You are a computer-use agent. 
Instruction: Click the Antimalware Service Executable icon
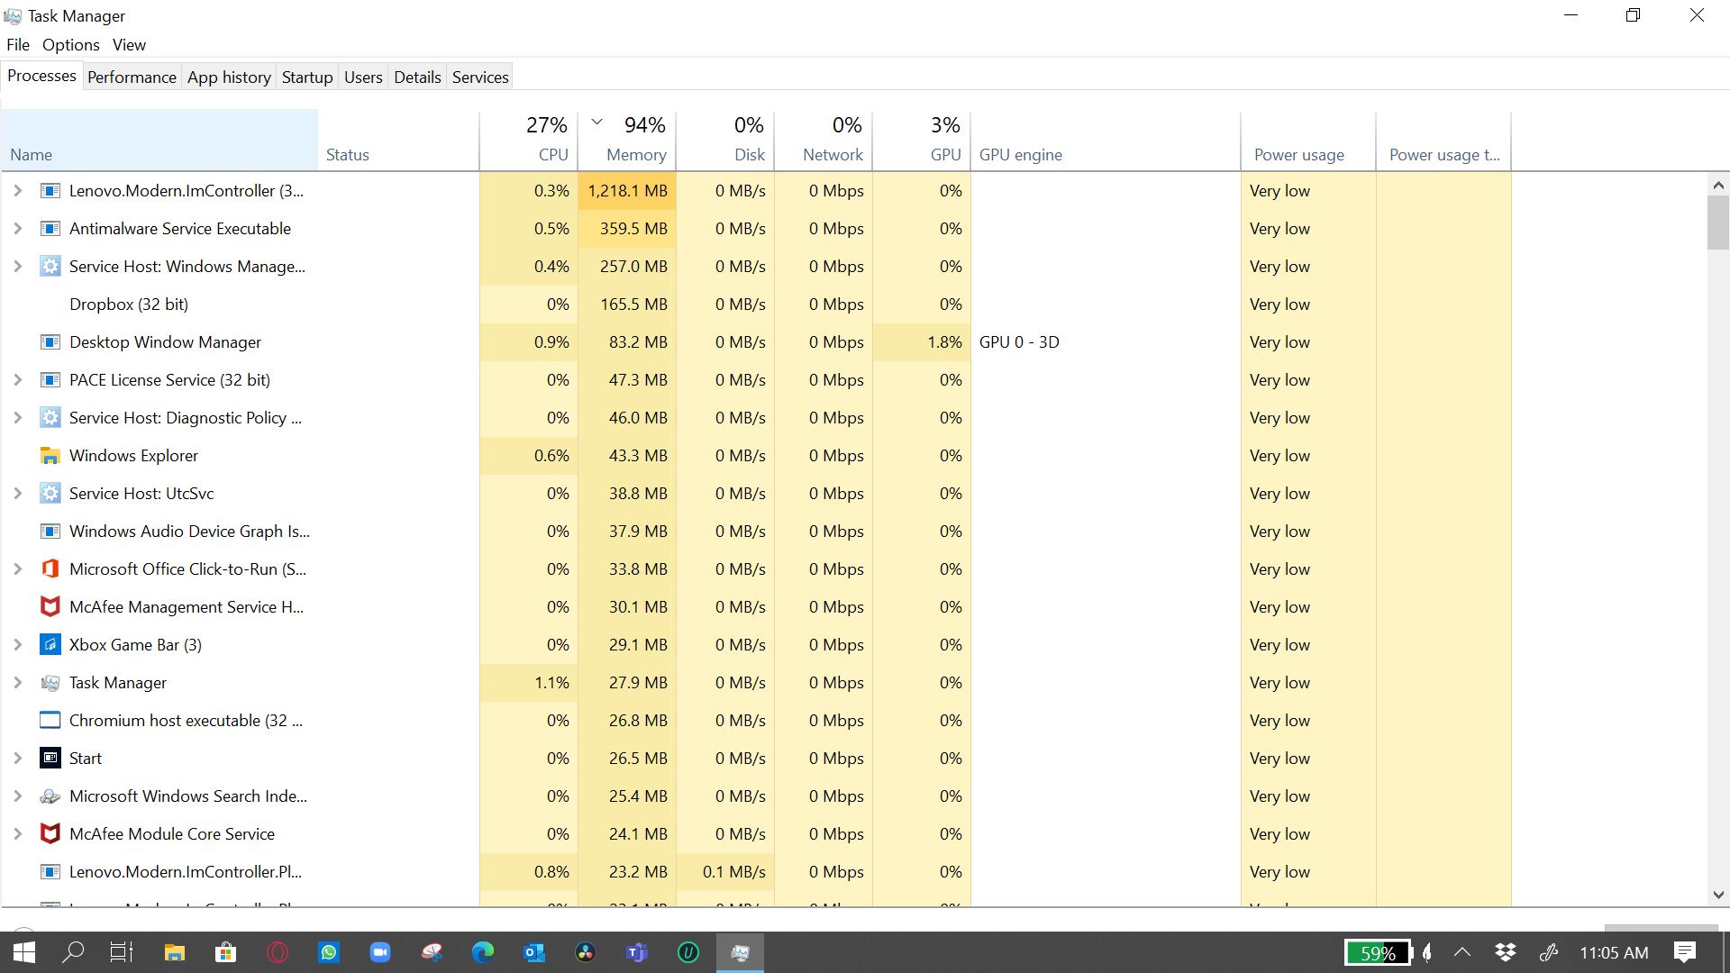click(50, 229)
